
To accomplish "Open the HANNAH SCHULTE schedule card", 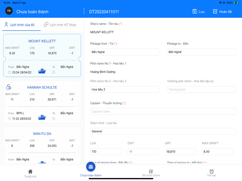I will click(42, 102).
